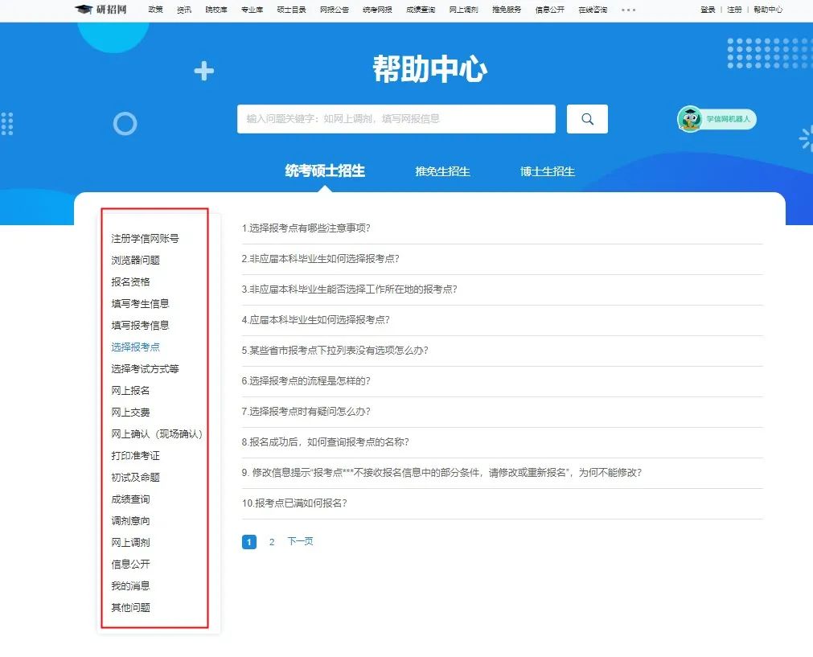Click the 研招网 graduation cap logo
The image size is (813, 657).
tap(101, 10)
